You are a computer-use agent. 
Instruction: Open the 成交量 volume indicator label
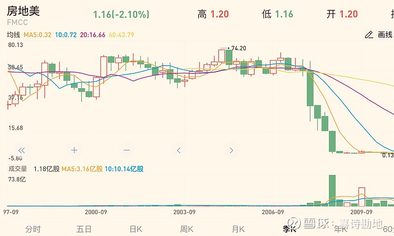[x=18, y=169]
